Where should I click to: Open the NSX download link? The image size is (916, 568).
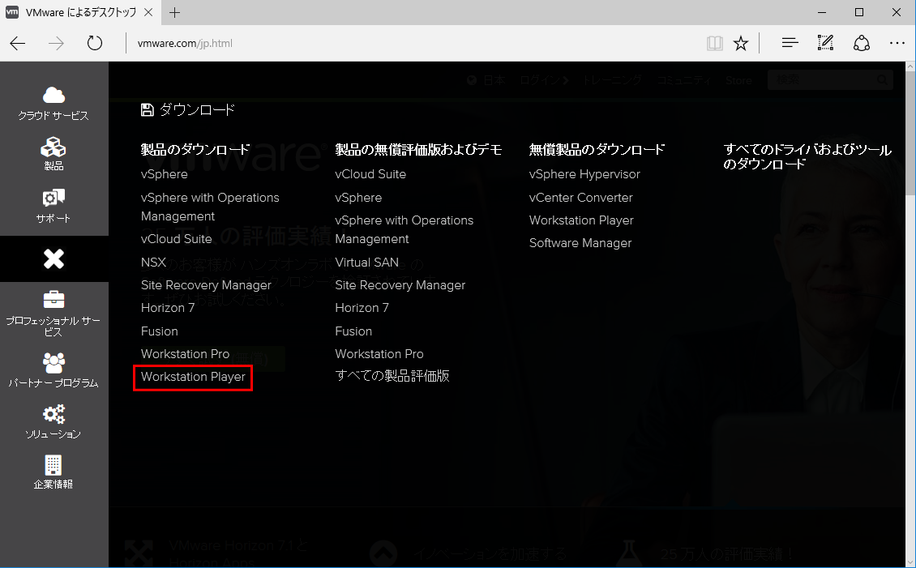click(154, 262)
